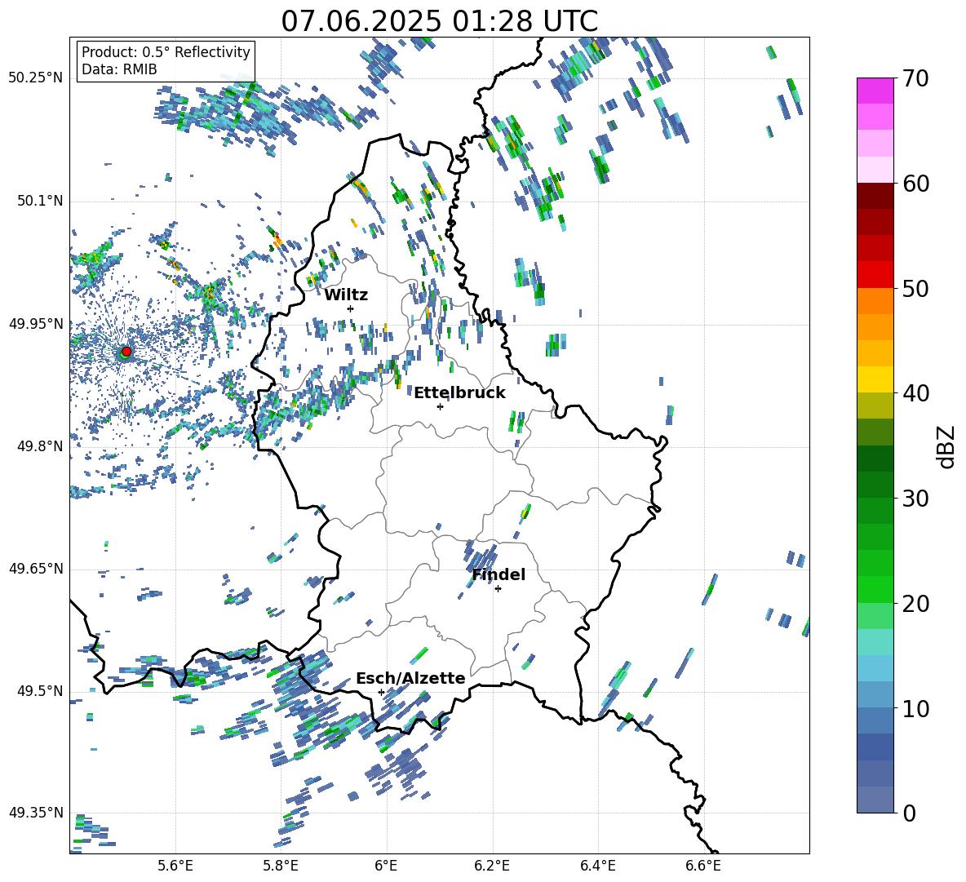Screen dimensions: 966x882
Task: Click the red 50 dBZ colorbar segment
Action: click(875, 275)
